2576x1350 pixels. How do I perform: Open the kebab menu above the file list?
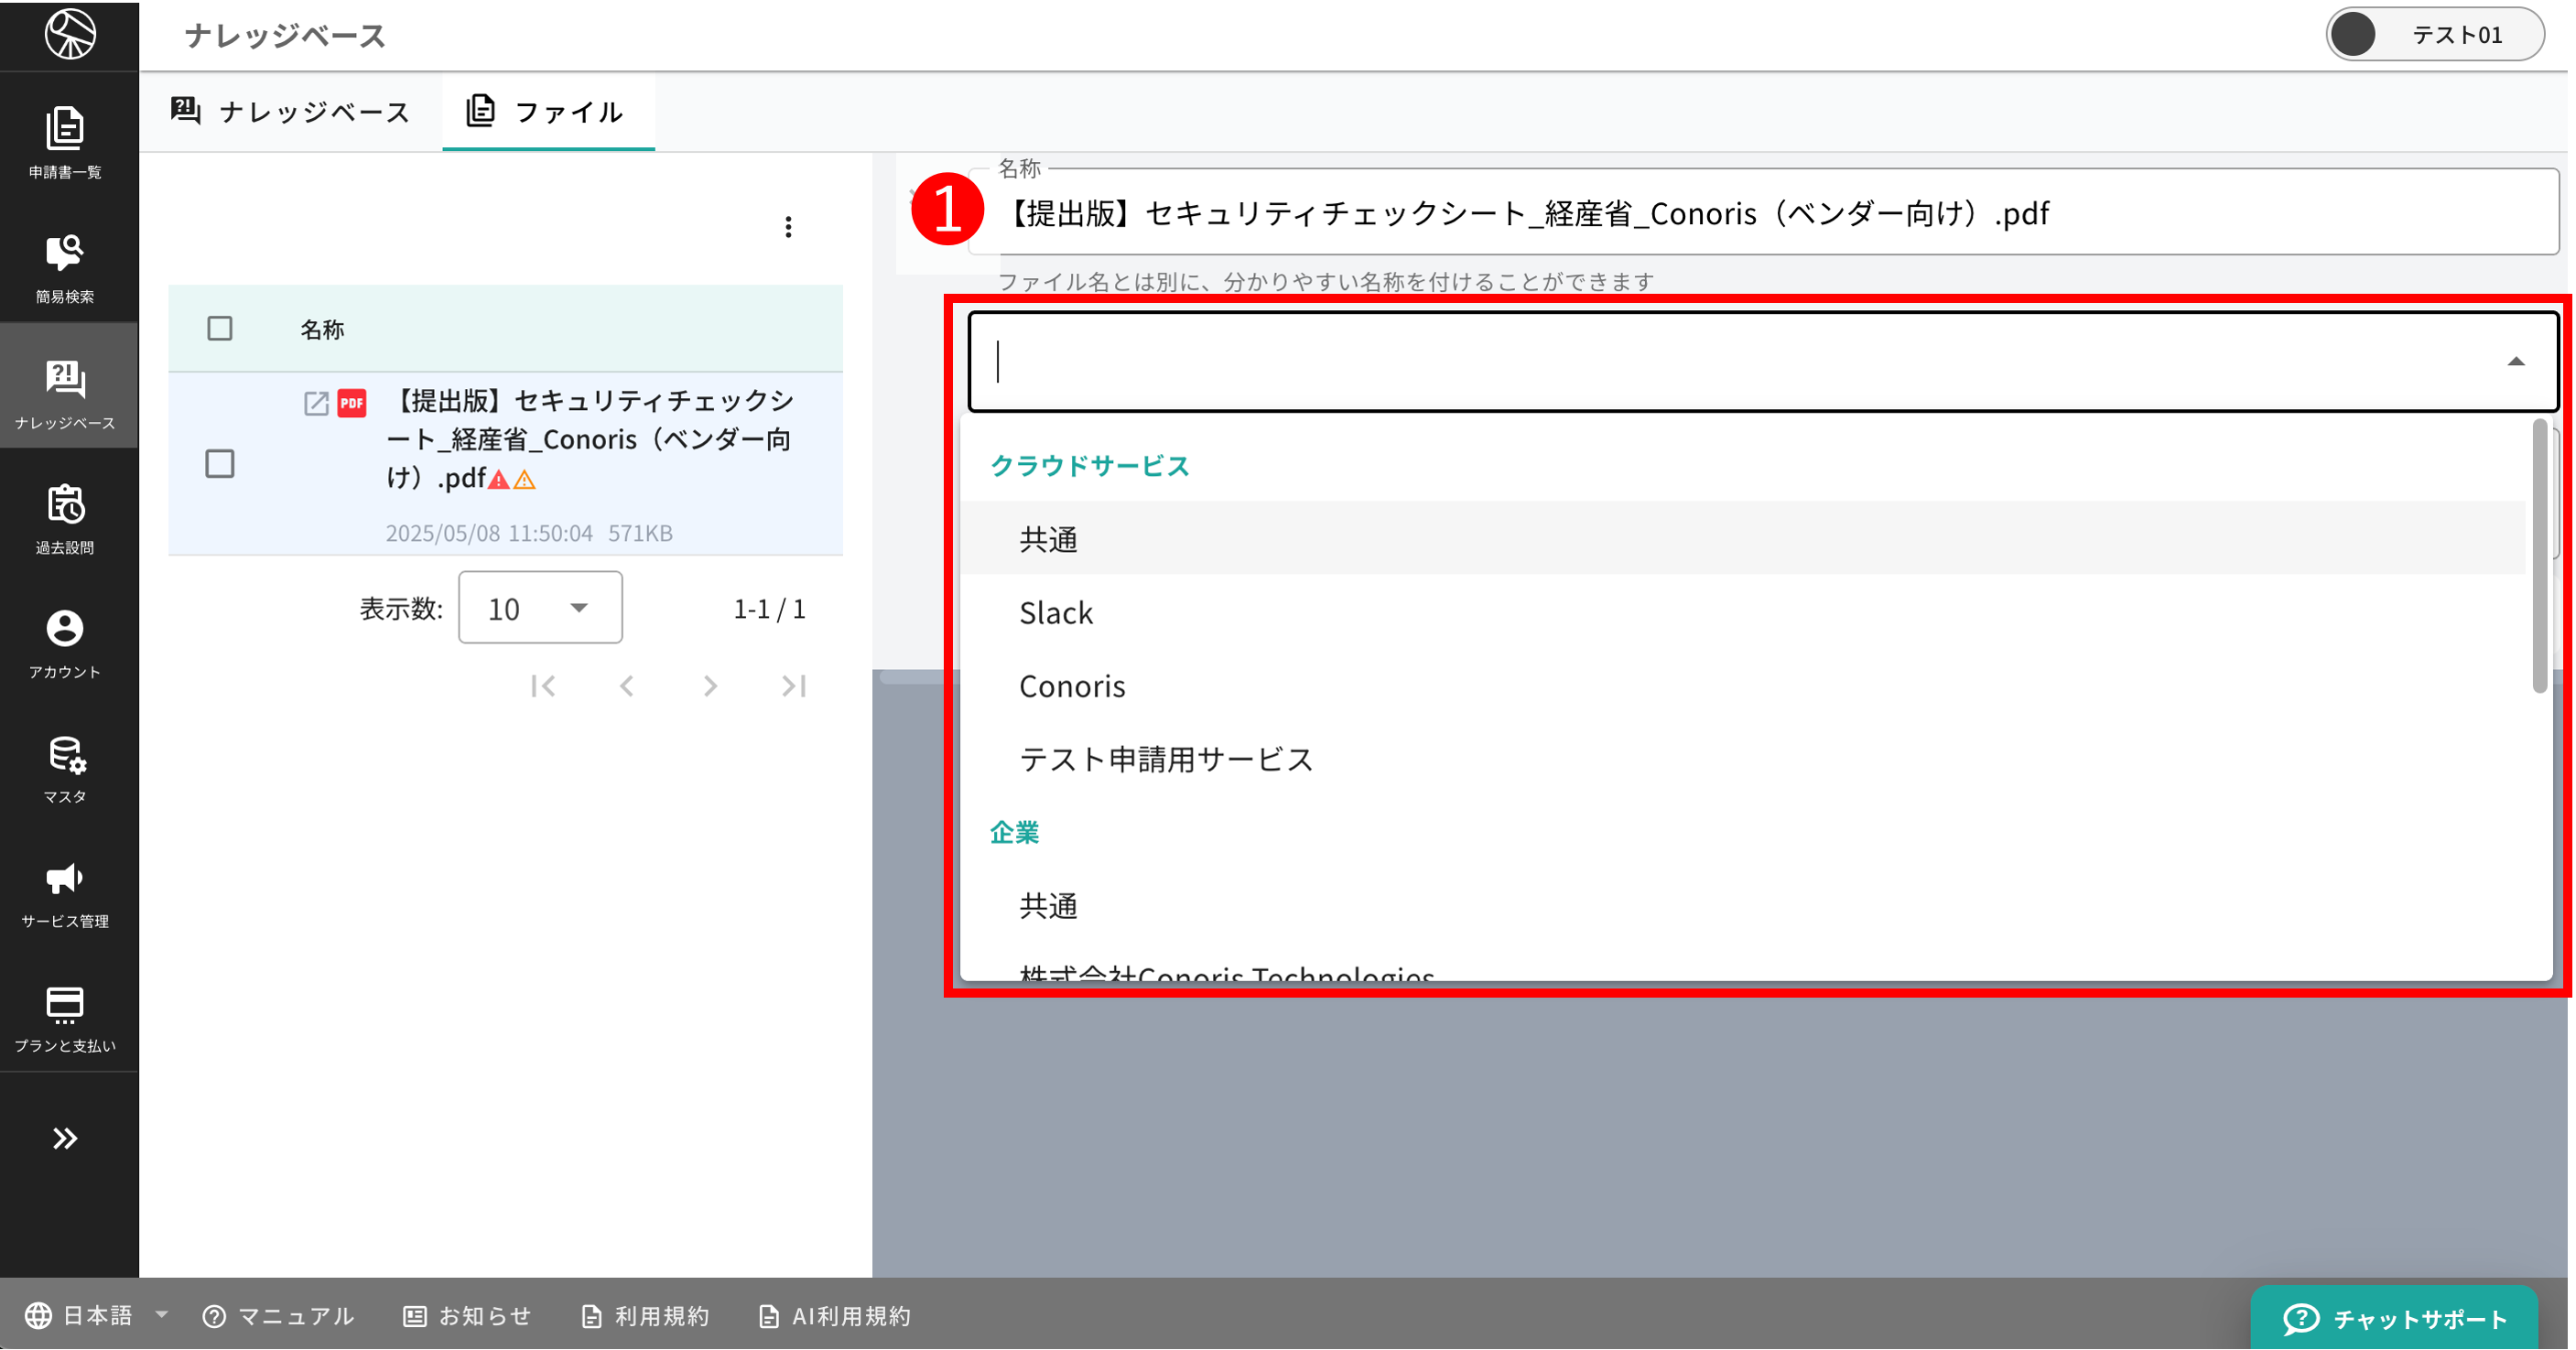pyautogui.click(x=788, y=227)
